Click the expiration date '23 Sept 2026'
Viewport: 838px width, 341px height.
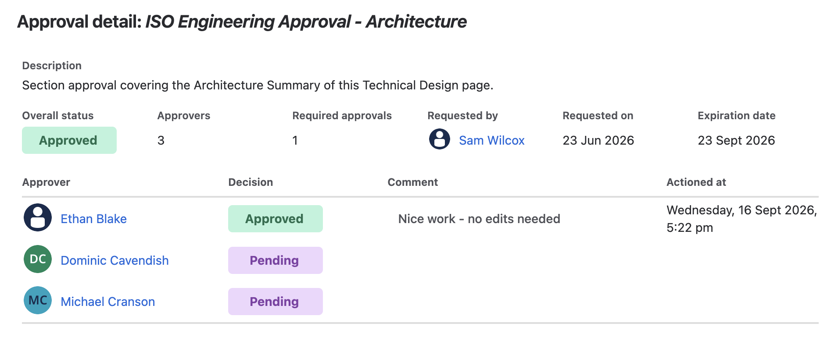coord(736,140)
